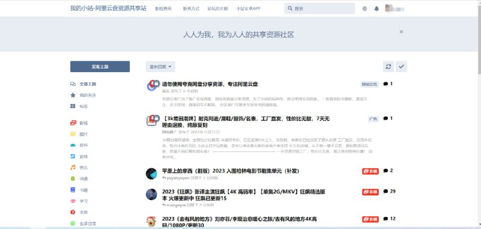This screenshot has height=229, width=481.
Task: Mark all as read checkmark button
Action: 401,67
